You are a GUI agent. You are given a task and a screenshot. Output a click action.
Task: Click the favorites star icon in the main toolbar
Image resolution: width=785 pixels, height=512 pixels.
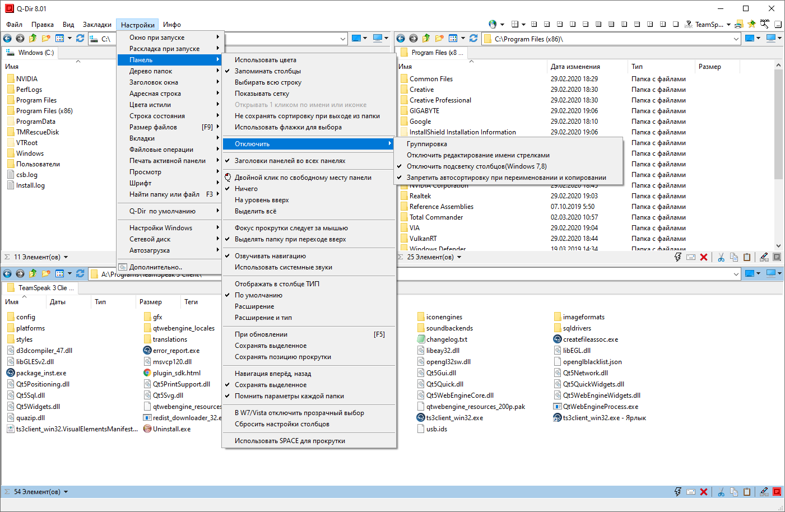(751, 24)
